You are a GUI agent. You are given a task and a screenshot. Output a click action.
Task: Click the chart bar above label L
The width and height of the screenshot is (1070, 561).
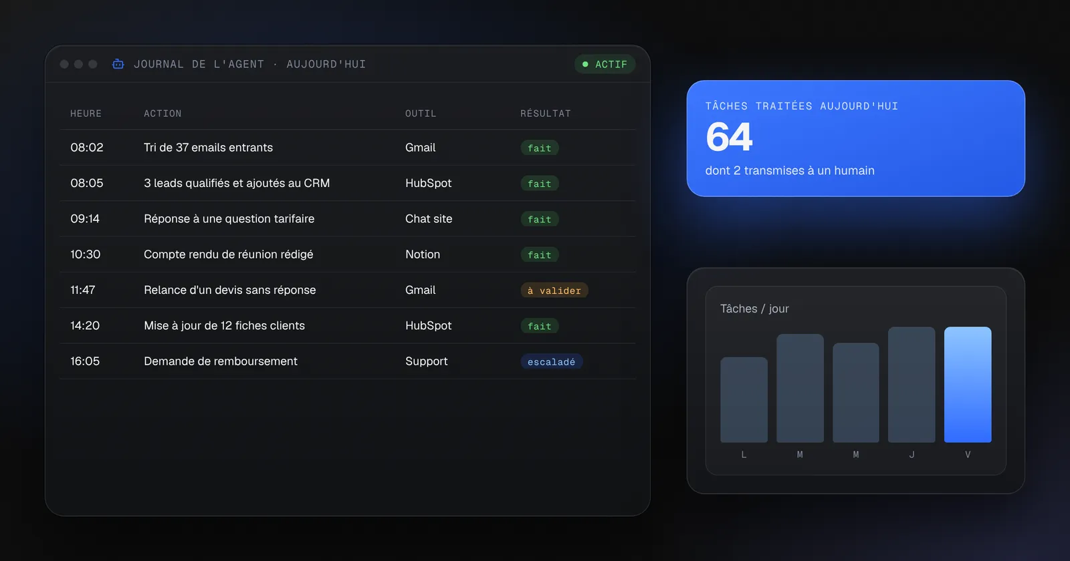[x=744, y=399]
